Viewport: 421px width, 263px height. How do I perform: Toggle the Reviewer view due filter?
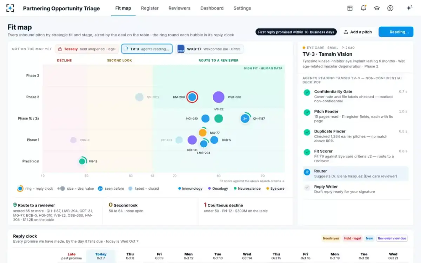click(392, 238)
